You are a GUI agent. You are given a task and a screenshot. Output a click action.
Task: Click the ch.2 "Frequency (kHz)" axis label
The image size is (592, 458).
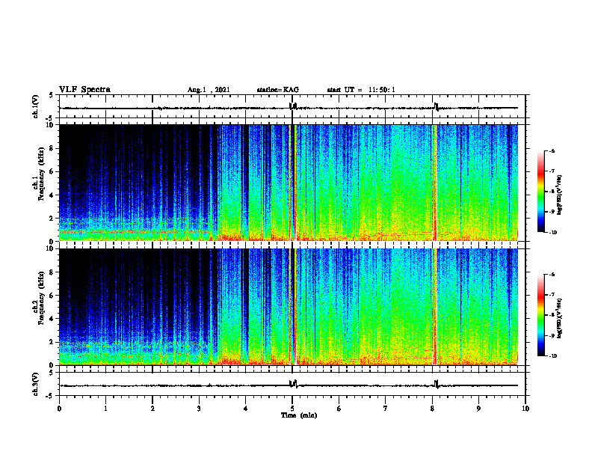[42, 298]
